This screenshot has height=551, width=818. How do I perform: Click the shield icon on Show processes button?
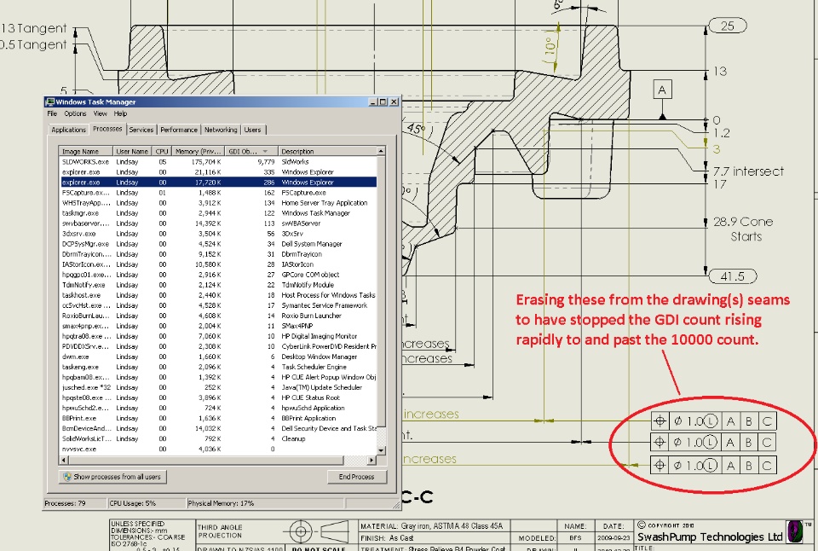[66, 476]
